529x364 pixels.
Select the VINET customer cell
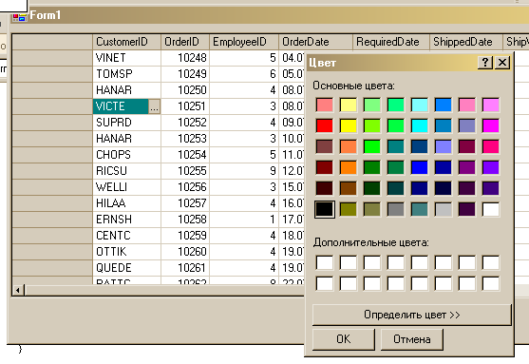[x=126, y=58]
